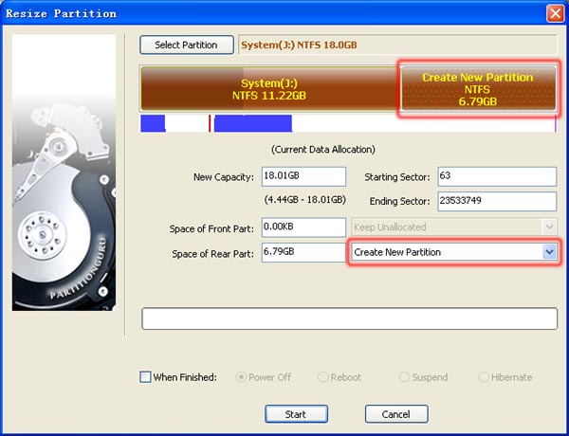Viewport: 569px width, 436px height.
Task: Enable the When Finished checkbox
Action: pyautogui.click(x=145, y=377)
